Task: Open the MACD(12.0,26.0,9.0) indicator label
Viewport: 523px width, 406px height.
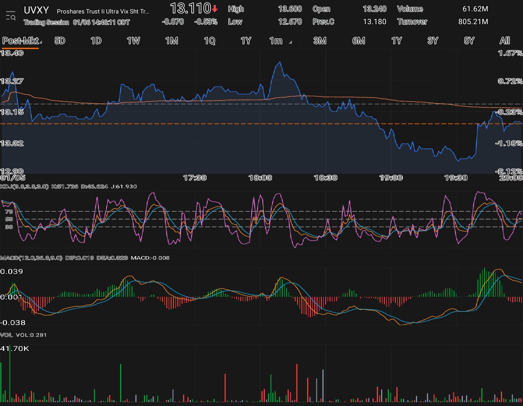Action: [31, 258]
